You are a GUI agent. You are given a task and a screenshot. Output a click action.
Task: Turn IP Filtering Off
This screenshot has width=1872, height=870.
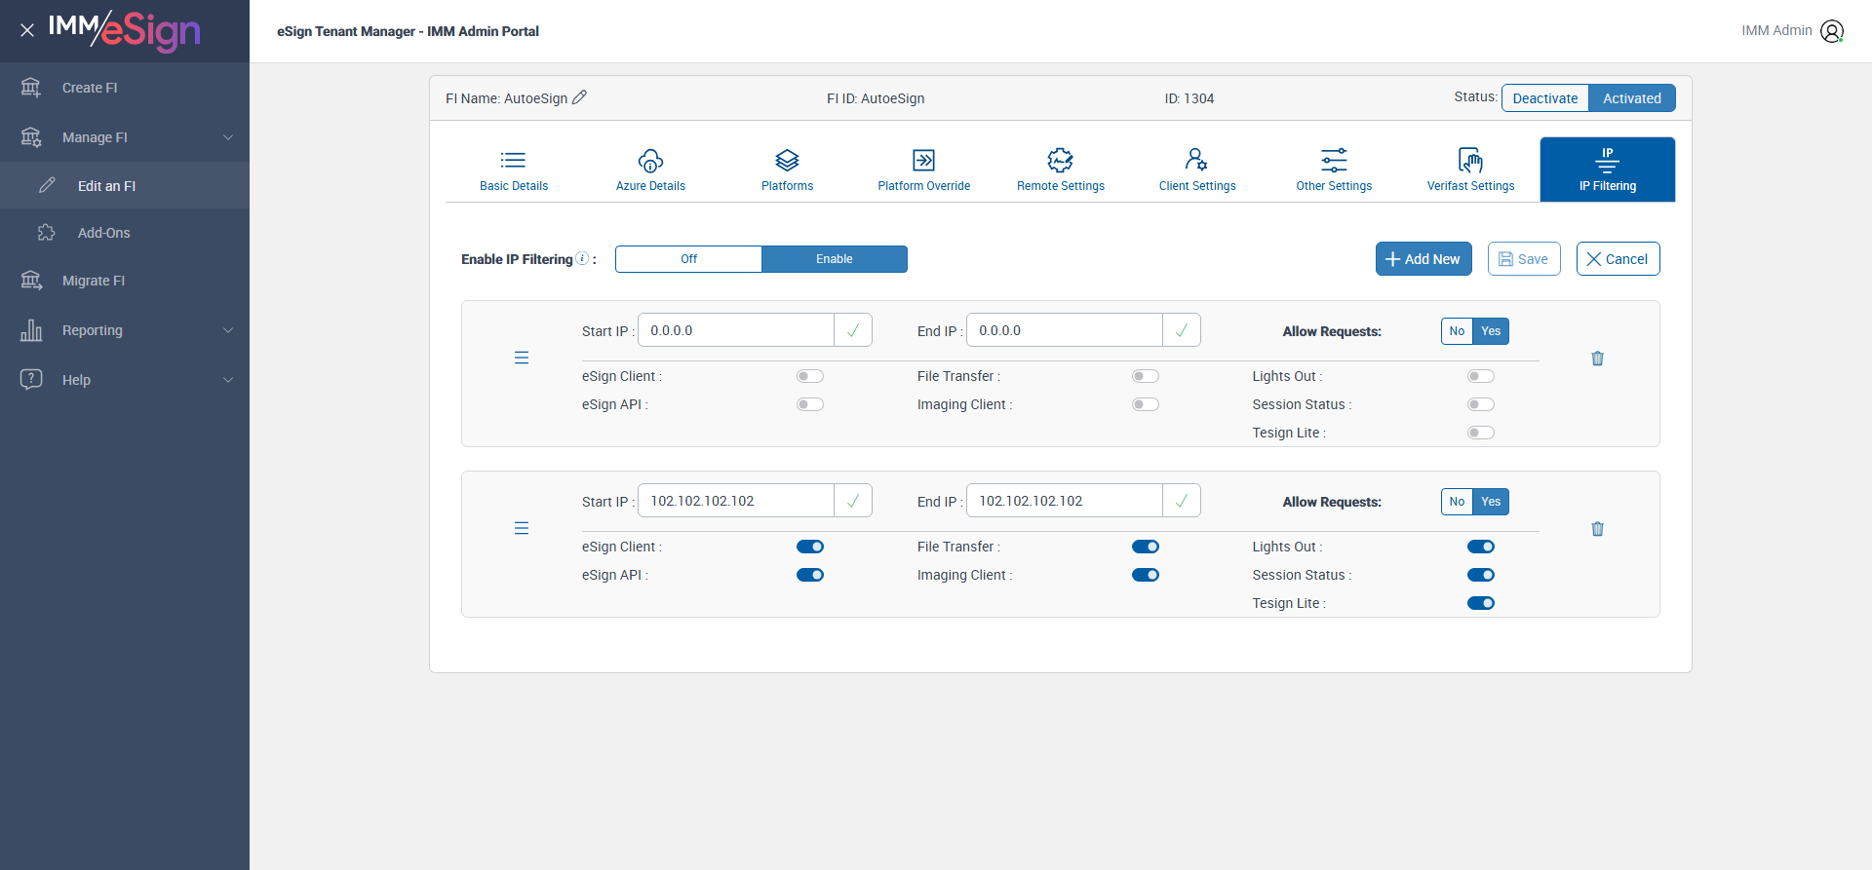coord(688,259)
